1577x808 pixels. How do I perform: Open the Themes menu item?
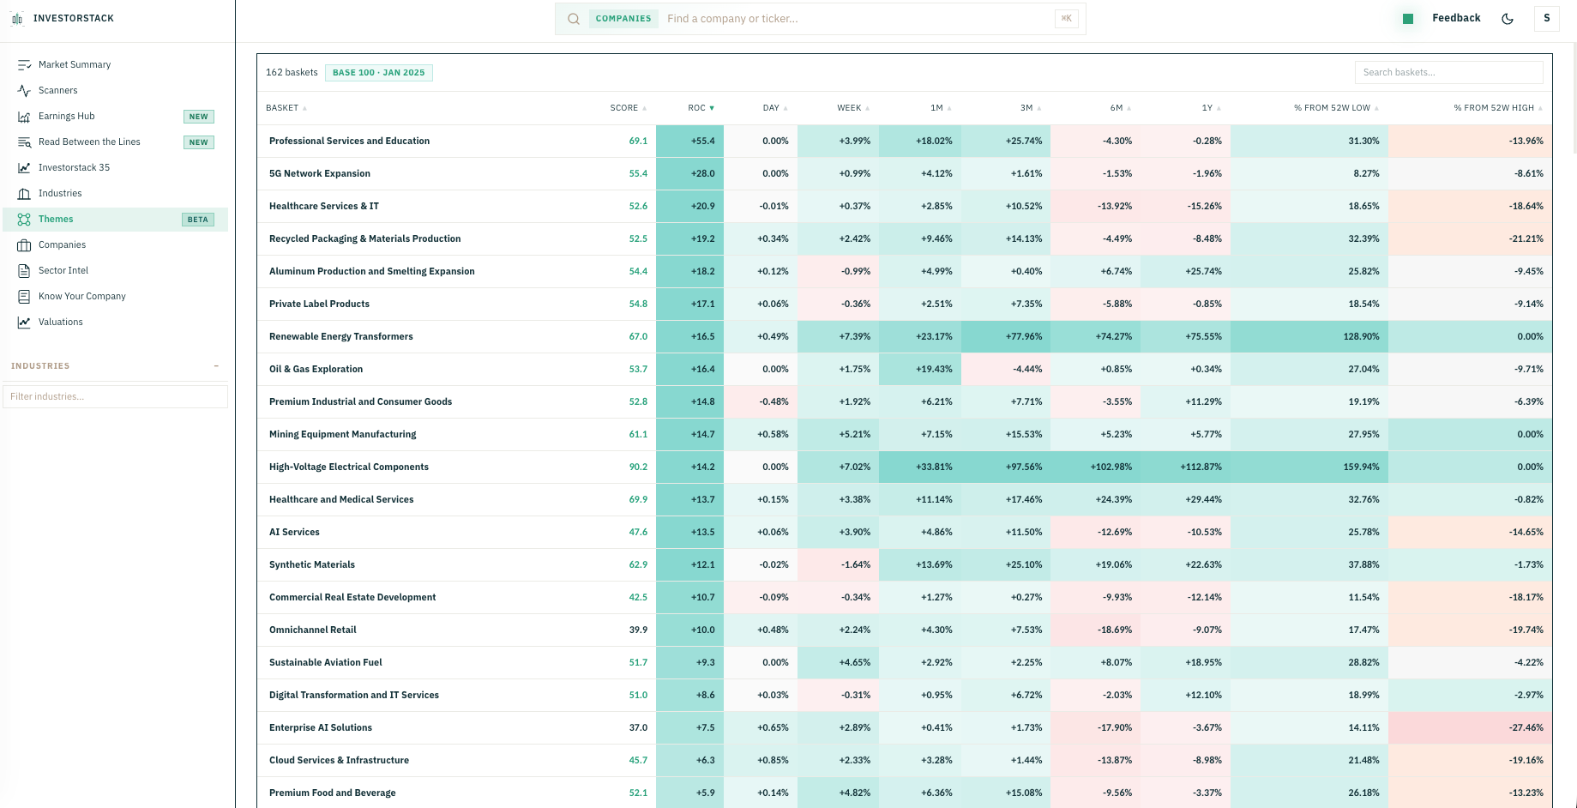pyautogui.click(x=116, y=219)
